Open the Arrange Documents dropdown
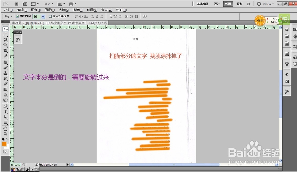Image resolution: width=297 pixels, height=172 pixels. click(61, 4)
